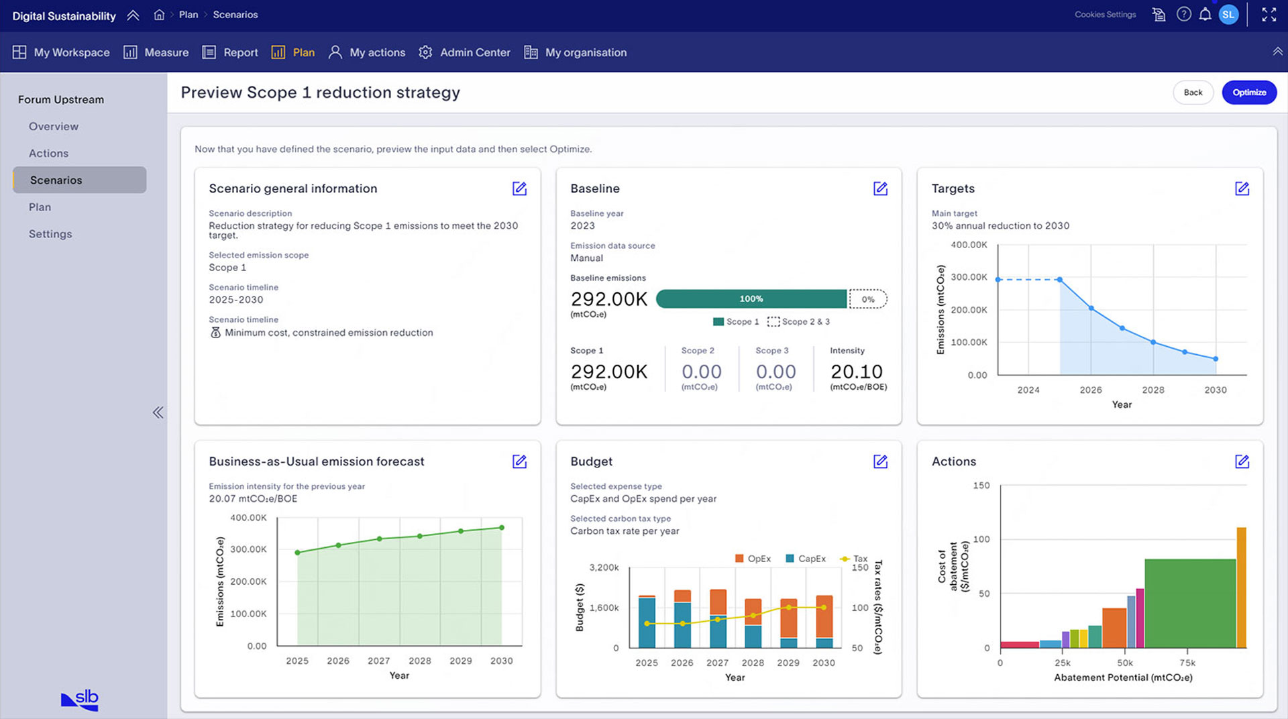Toggle fullscreen mode icon

click(1269, 14)
